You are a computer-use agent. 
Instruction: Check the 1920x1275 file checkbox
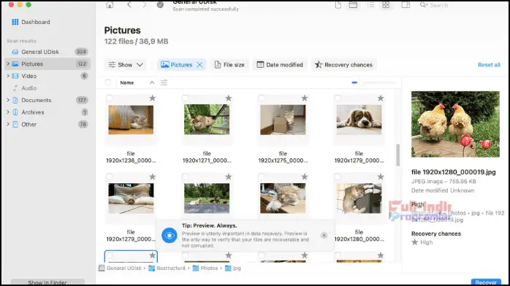pyautogui.click(x=261, y=98)
